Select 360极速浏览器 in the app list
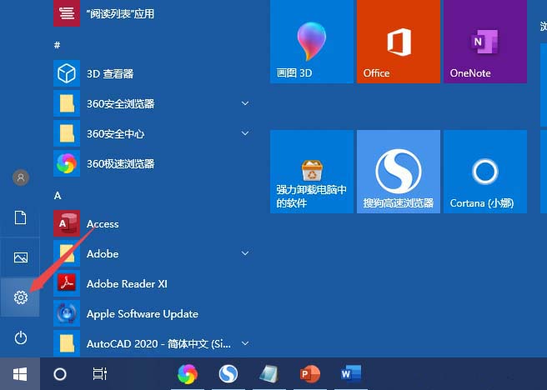 coord(153,163)
